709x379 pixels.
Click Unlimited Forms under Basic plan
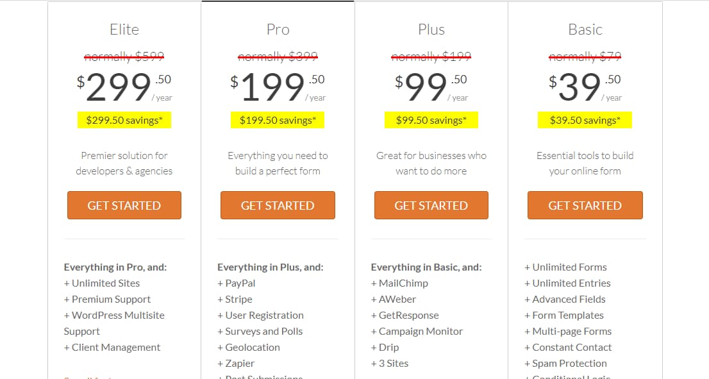point(566,267)
